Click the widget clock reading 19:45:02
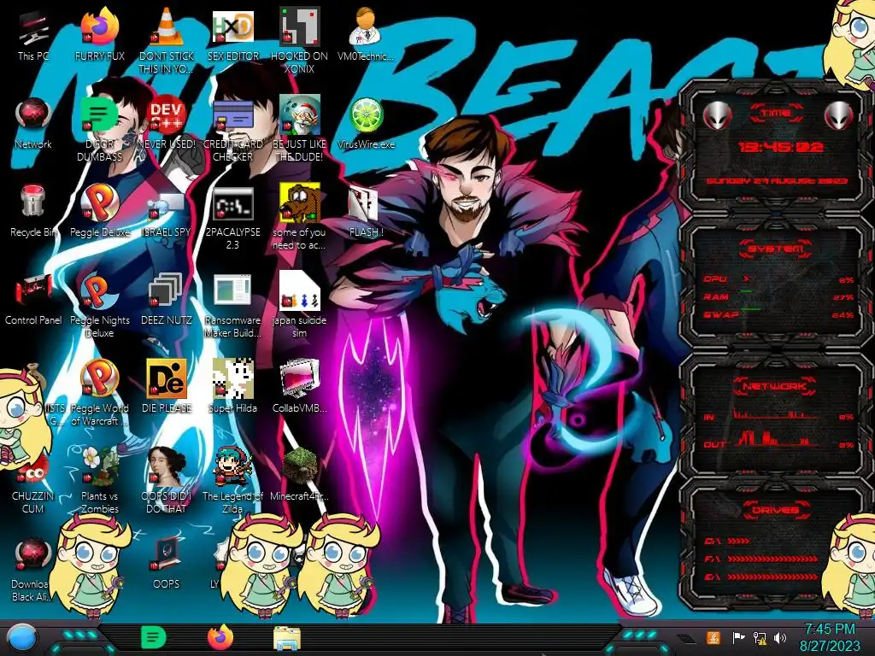 click(781, 147)
